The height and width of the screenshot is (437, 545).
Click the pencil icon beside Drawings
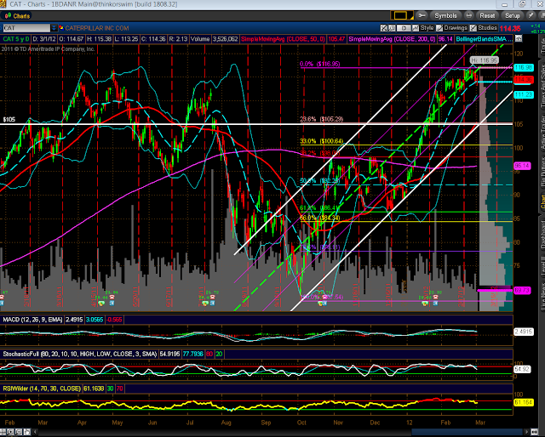click(x=439, y=28)
